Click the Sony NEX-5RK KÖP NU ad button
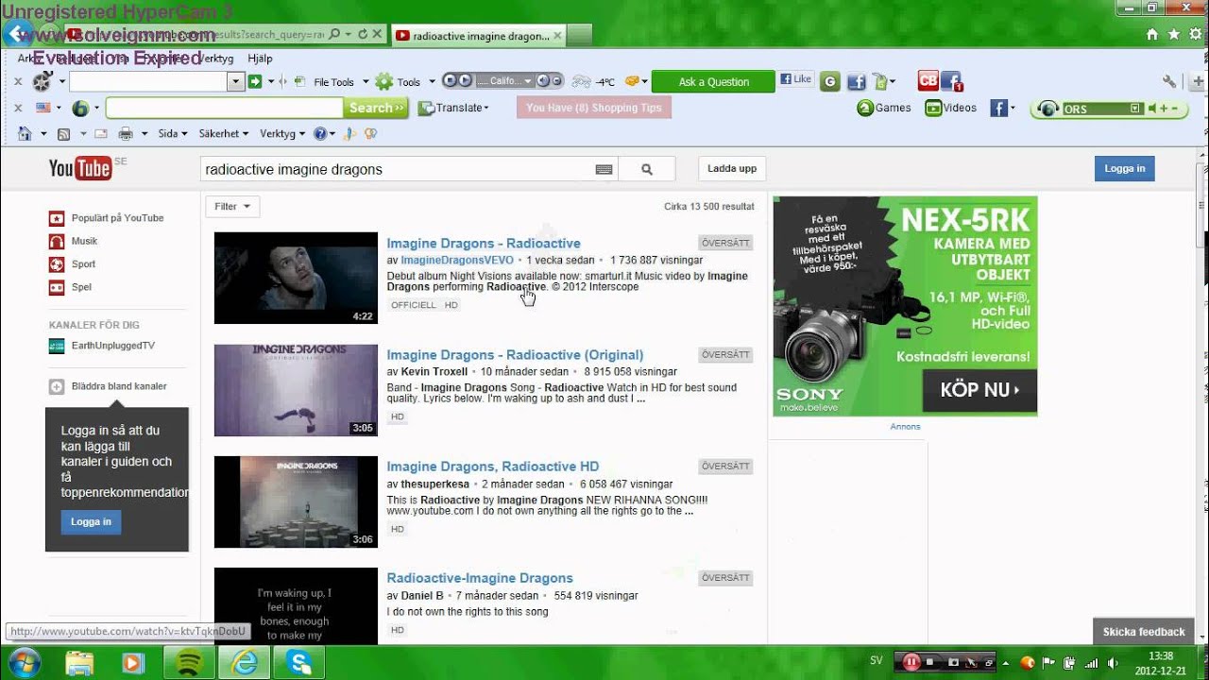1209x680 pixels. click(x=979, y=390)
